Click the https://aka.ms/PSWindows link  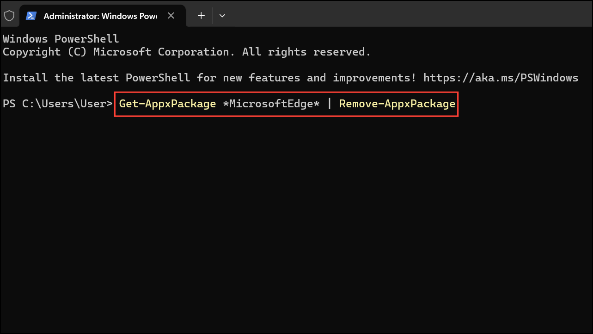pyautogui.click(x=501, y=77)
